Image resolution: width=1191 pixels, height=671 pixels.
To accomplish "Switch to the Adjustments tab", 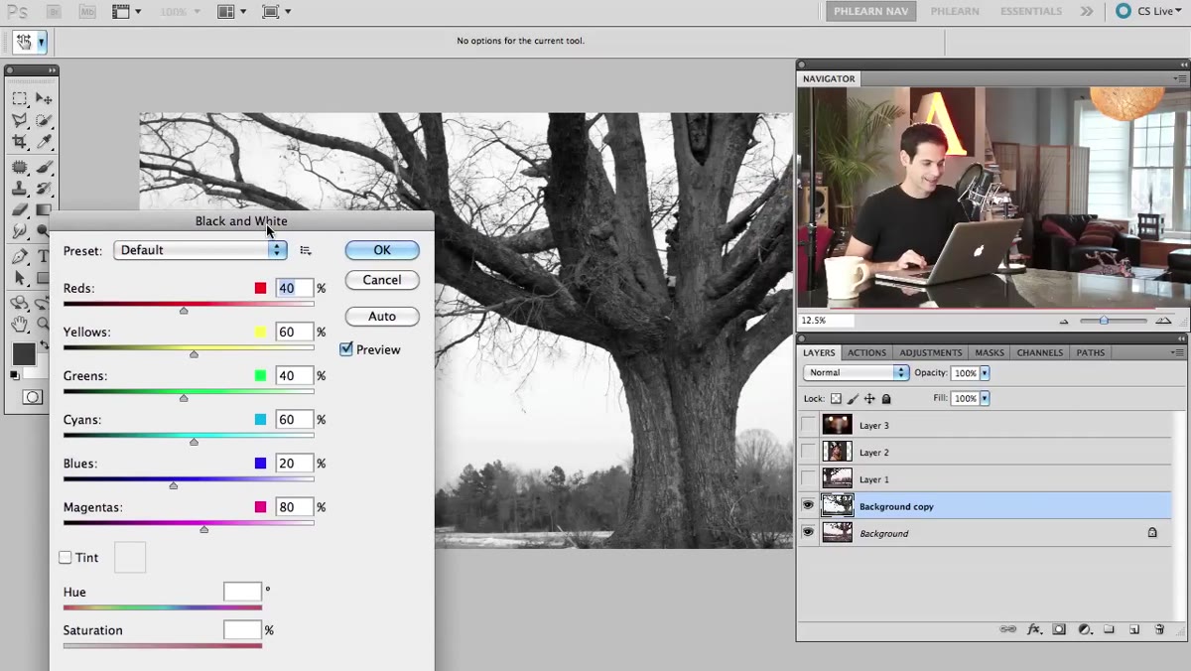I will (x=930, y=352).
